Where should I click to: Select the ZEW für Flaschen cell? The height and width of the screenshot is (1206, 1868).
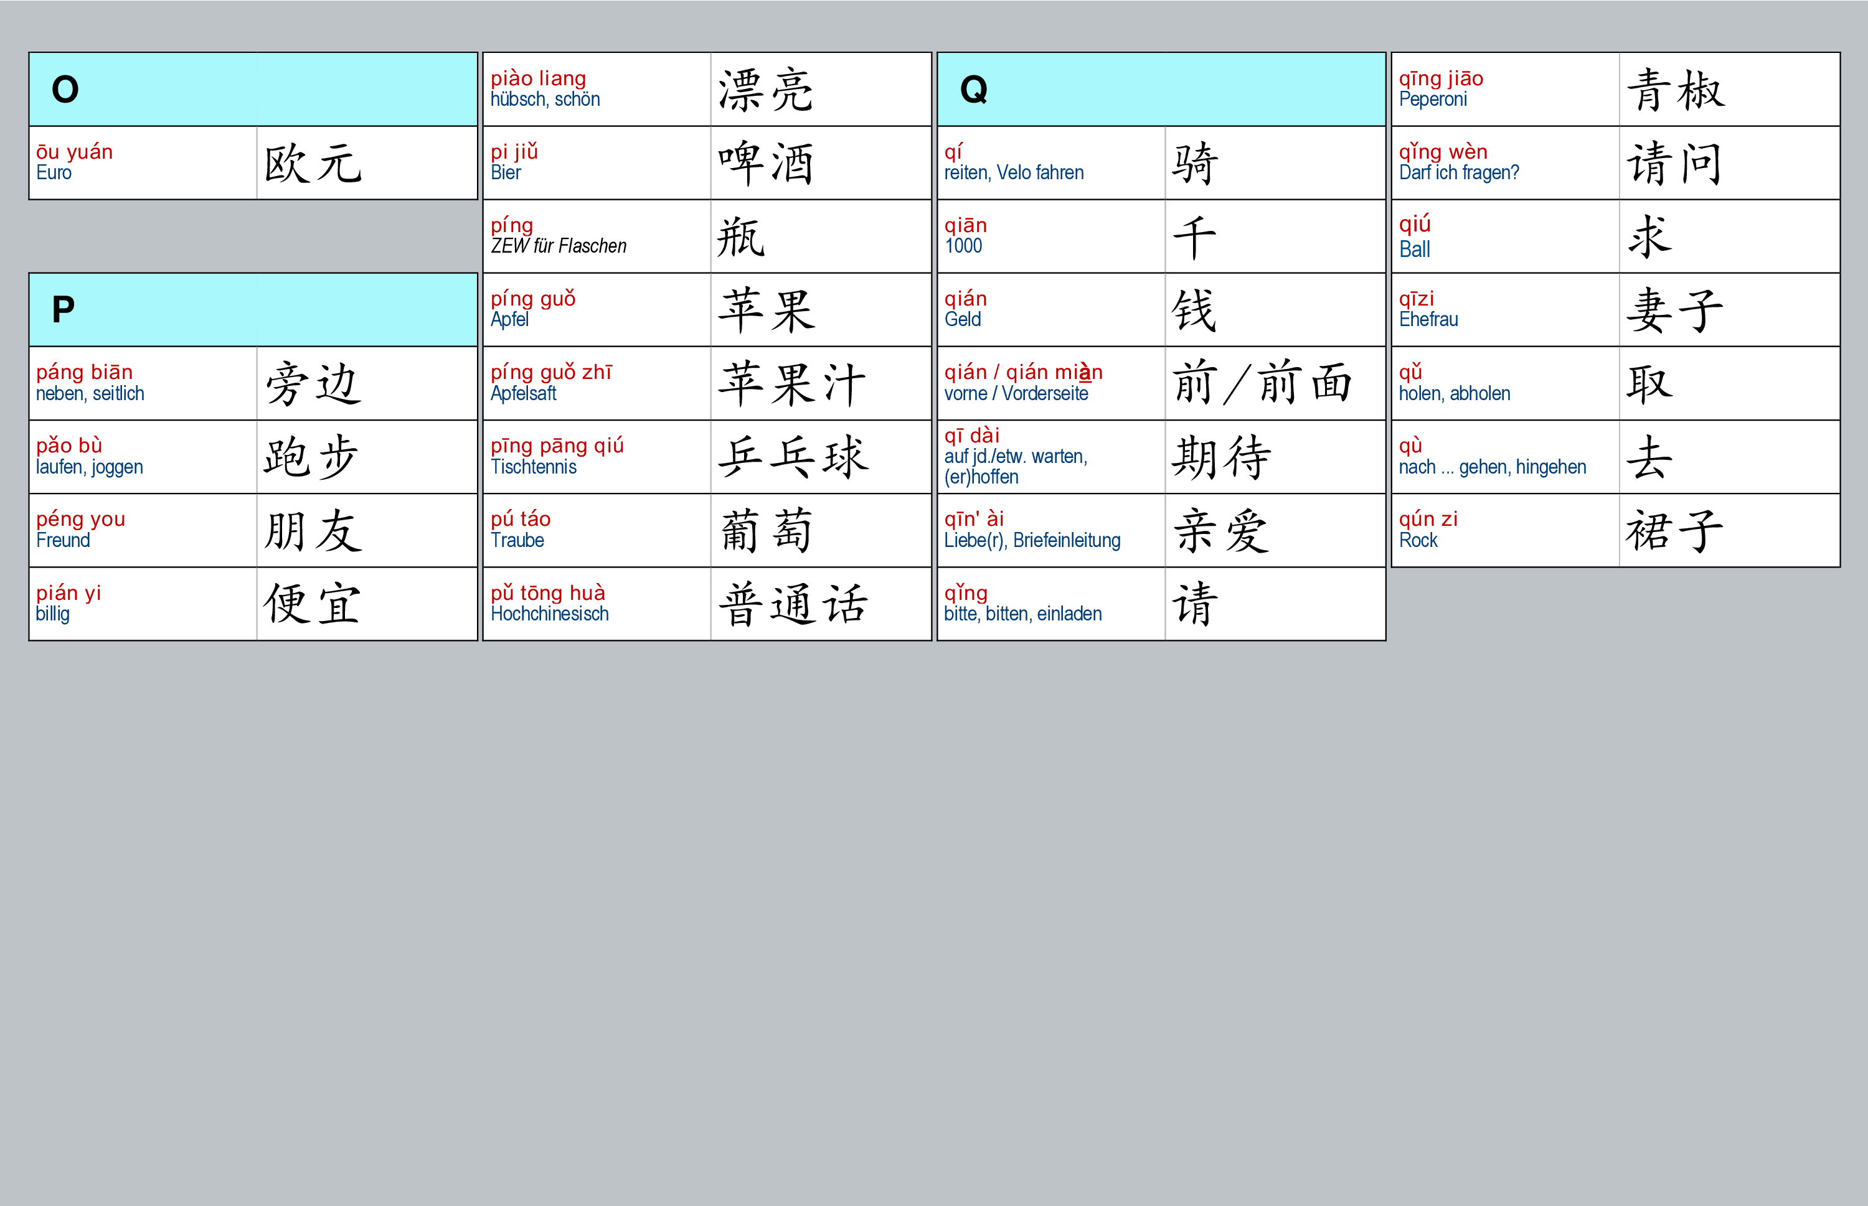pyautogui.click(x=597, y=236)
